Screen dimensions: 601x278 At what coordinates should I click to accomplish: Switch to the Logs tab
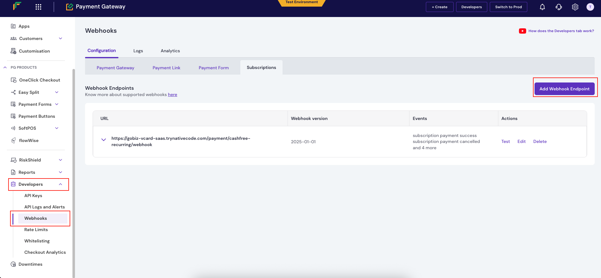point(138,51)
